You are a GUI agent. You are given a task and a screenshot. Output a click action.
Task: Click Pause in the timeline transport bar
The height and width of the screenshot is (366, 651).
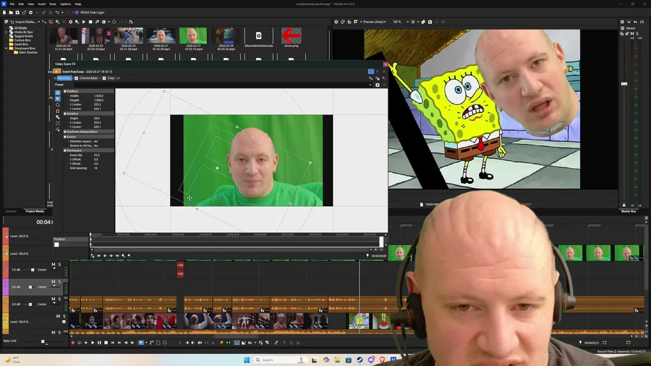coord(99,343)
